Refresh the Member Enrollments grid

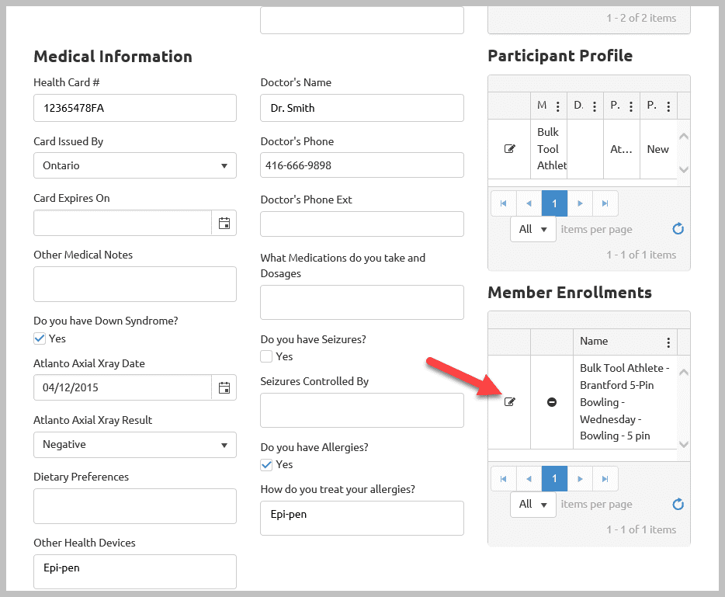(678, 504)
